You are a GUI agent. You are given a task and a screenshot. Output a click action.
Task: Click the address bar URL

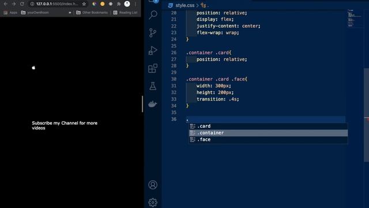point(57,4)
